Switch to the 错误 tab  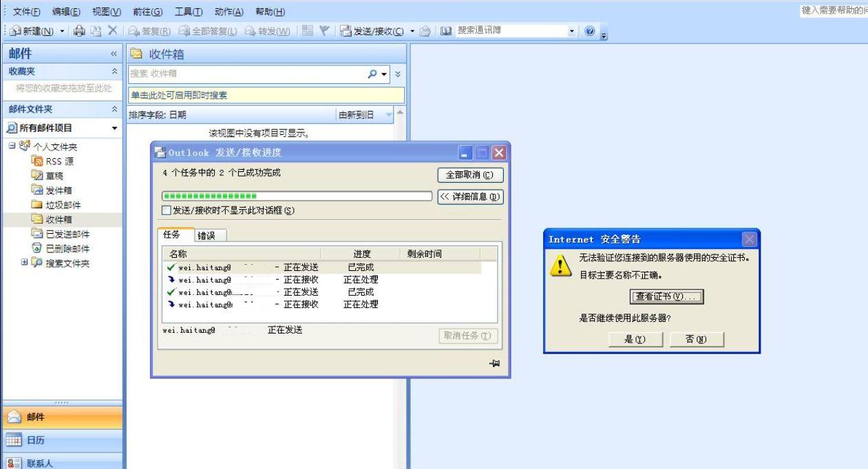click(206, 235)
